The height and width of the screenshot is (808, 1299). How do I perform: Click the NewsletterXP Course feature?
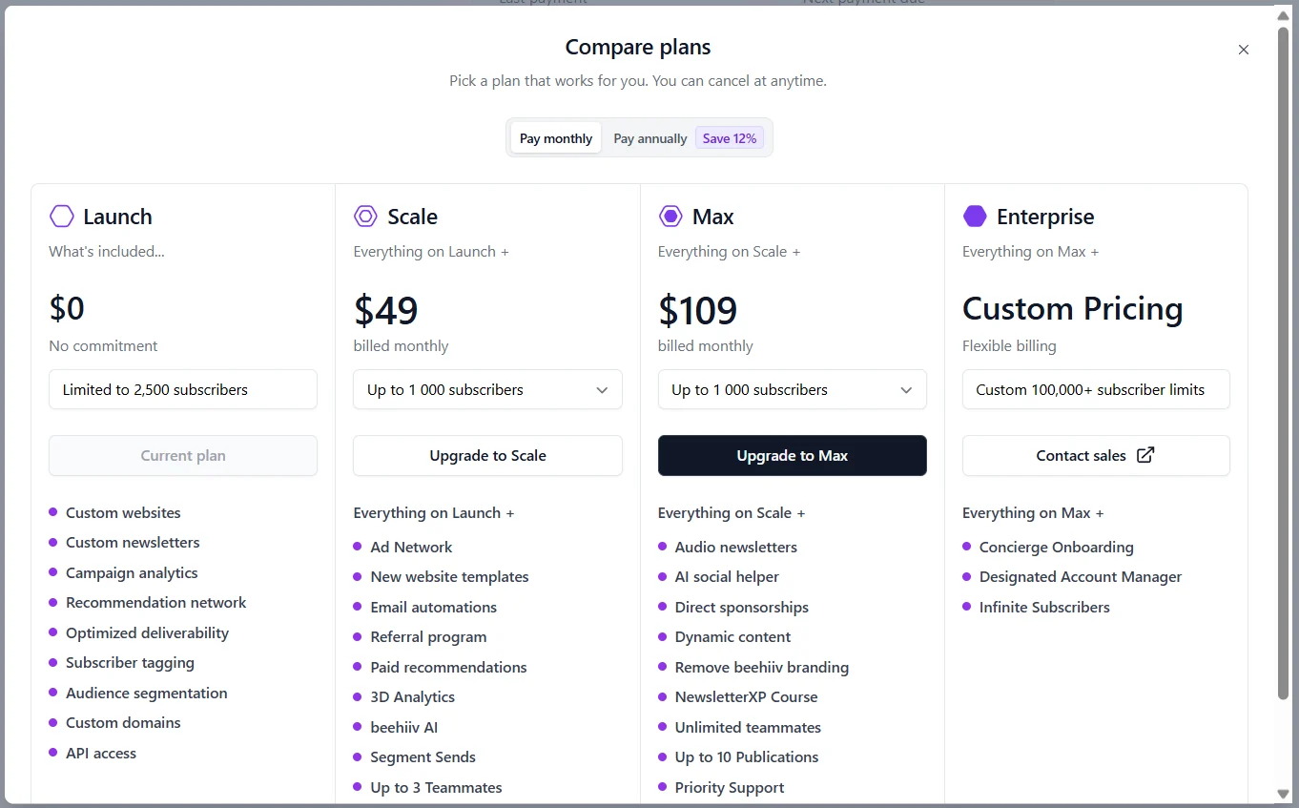click(746, 696)
